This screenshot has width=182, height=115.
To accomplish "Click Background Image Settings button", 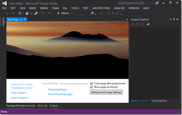I will [x=106, y=92].
